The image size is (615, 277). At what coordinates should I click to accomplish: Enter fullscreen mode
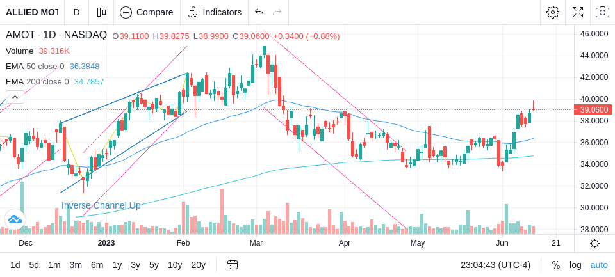(578, 12)
